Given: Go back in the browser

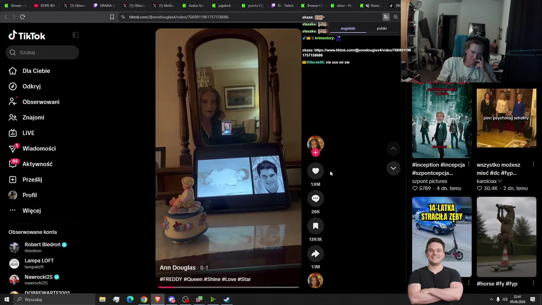Looking at the screenshot, I should coord(6,17).
